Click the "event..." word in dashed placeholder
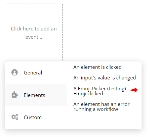The width and height of the screenshot is (157, 137). [x=34, y=37]
